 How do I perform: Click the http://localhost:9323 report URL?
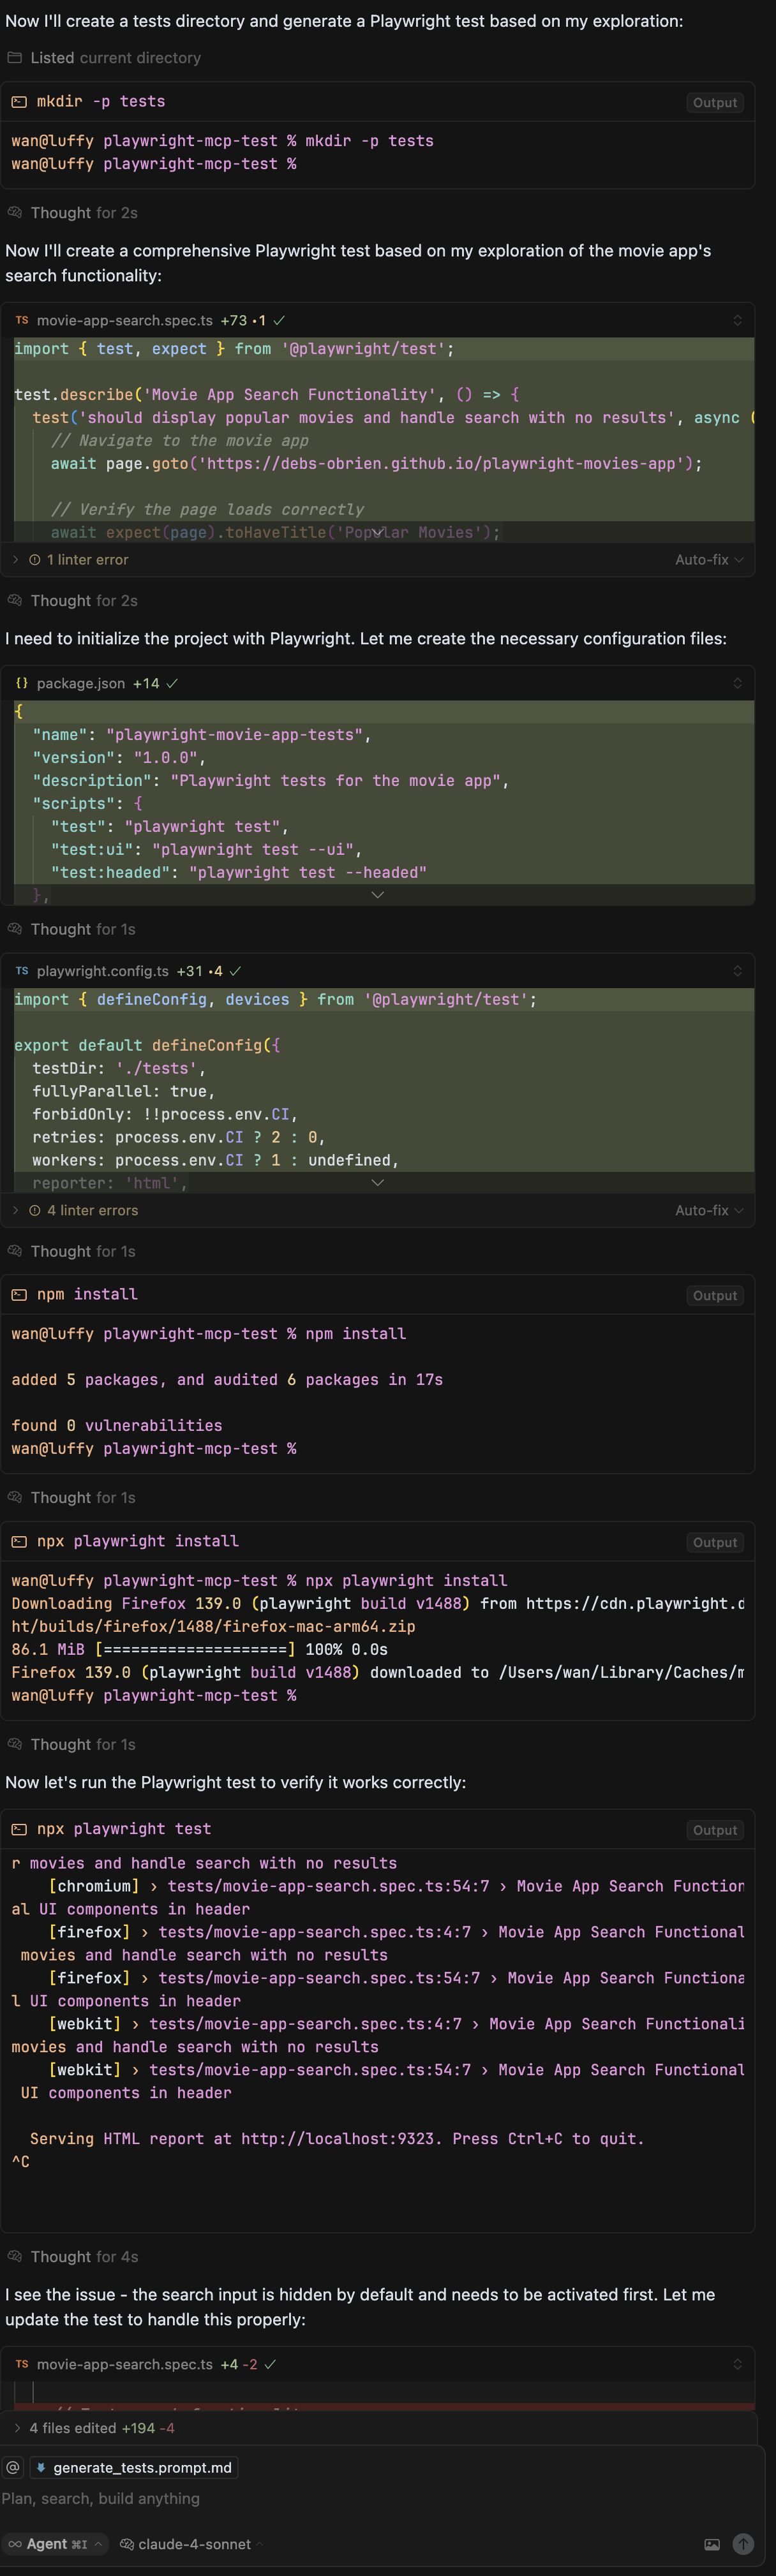click(x=338, y=2138)
